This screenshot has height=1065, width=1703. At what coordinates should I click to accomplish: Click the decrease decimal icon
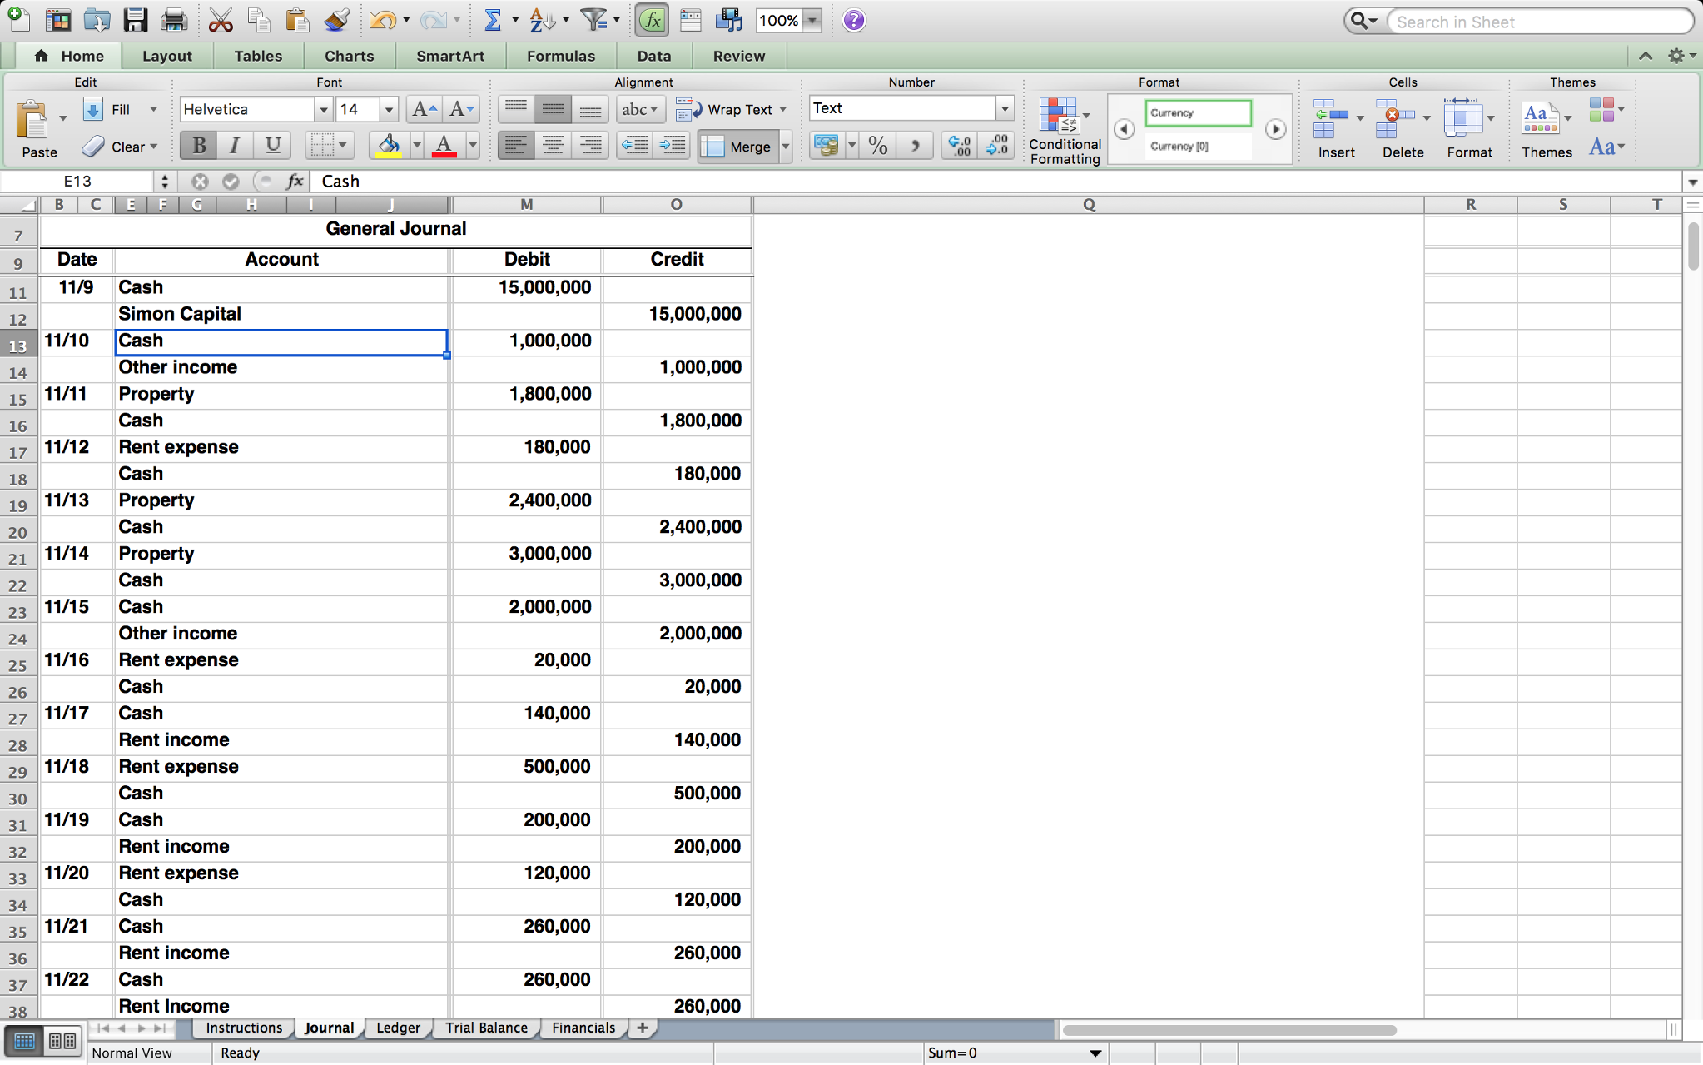(x=996, y=146)
